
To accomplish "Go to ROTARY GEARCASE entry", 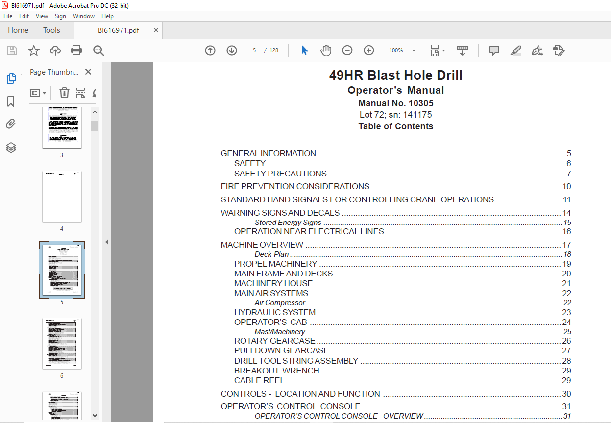I will click(x=403, y=341).
